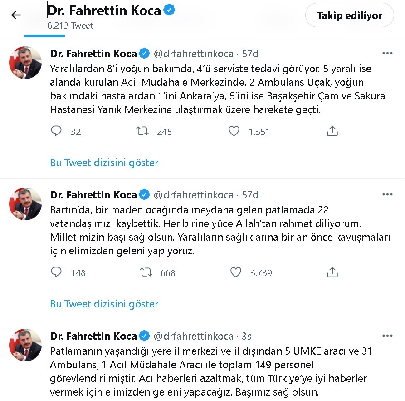The height and width of the screenshot is (401, 405).
Task: Open the @drfahrettinkoca handle on Bartın tweet
Action: [193, 195]
